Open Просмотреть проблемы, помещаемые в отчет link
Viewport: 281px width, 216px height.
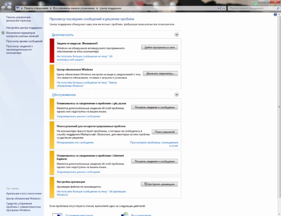[154, 144]
